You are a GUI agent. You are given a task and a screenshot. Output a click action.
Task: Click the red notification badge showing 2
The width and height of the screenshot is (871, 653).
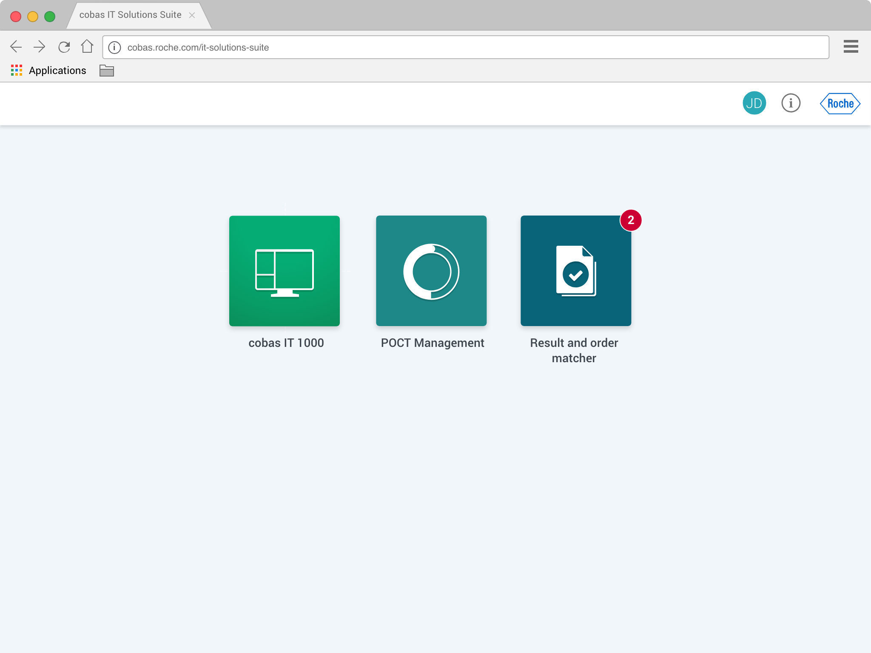(630, 220)
